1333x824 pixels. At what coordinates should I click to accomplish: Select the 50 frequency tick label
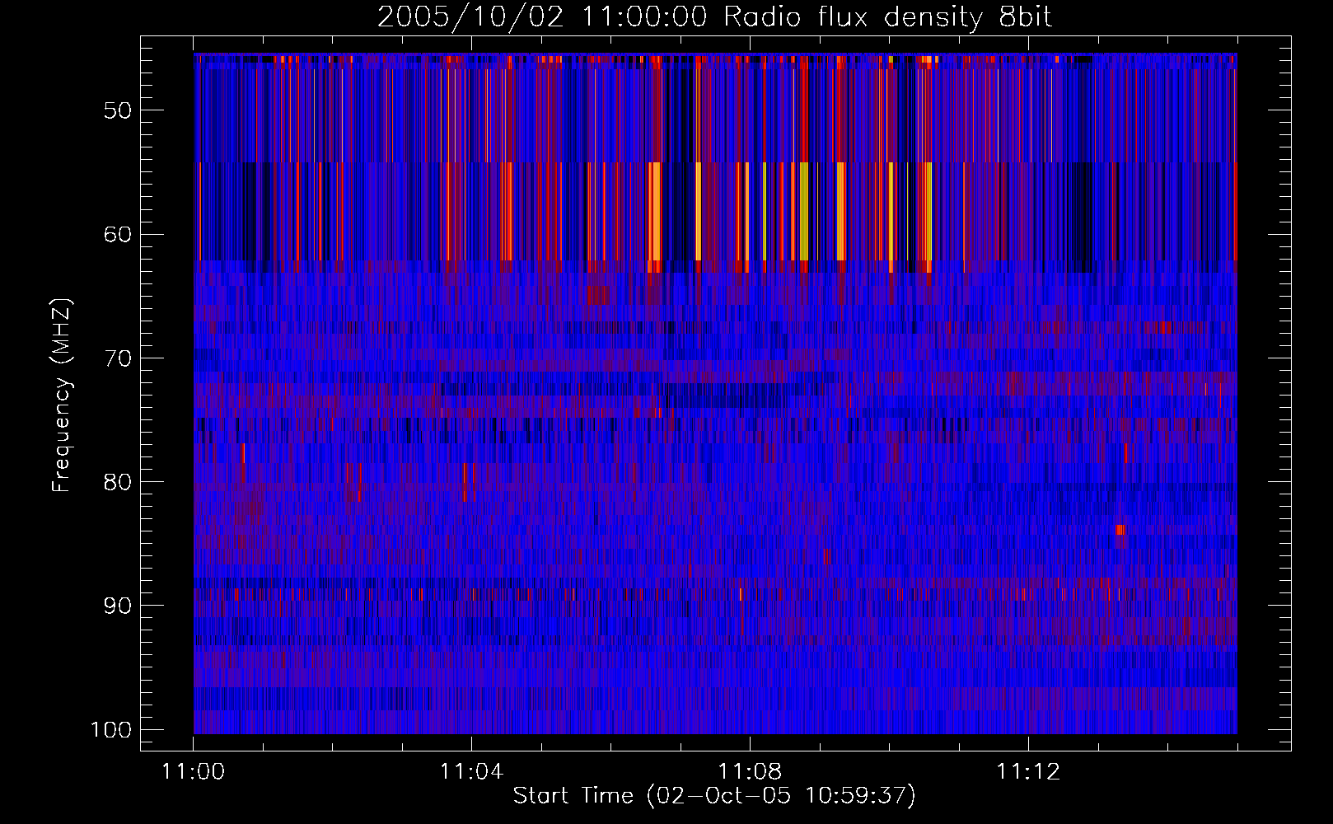(118, 110)
